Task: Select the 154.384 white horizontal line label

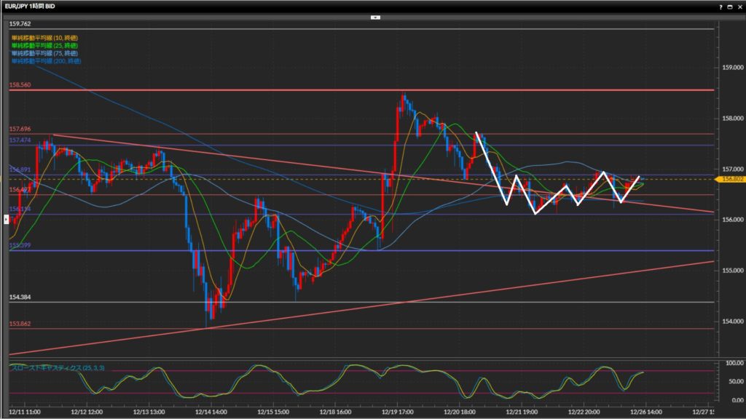Action: (20, 298)
